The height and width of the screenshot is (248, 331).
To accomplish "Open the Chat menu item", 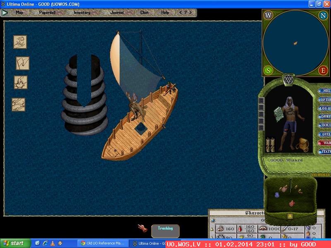I will point(144,12).
